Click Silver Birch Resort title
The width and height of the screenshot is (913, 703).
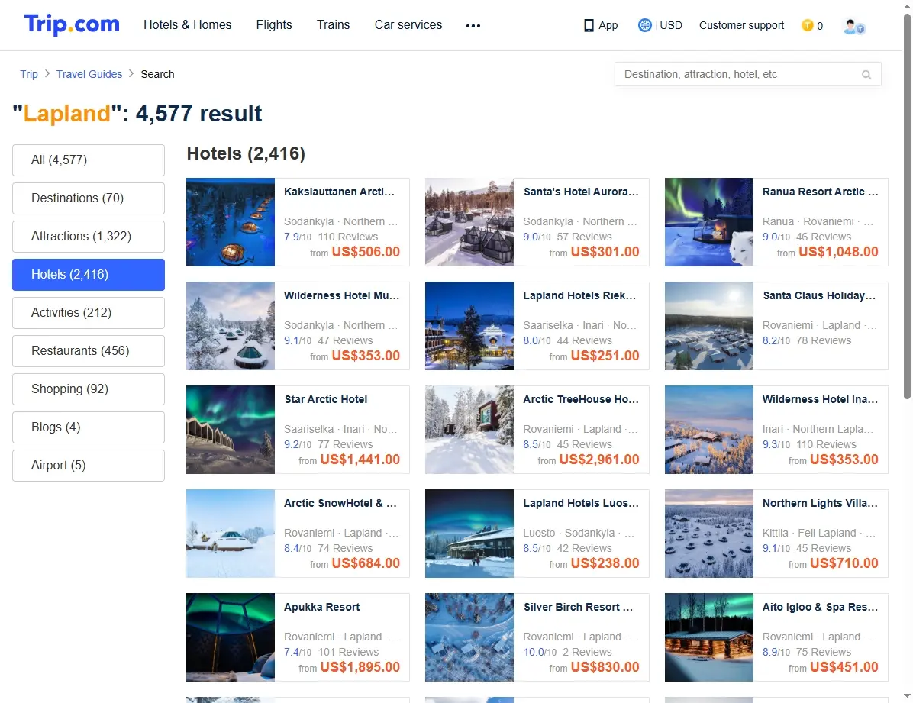pyautogui.click(x=578, y=607)
